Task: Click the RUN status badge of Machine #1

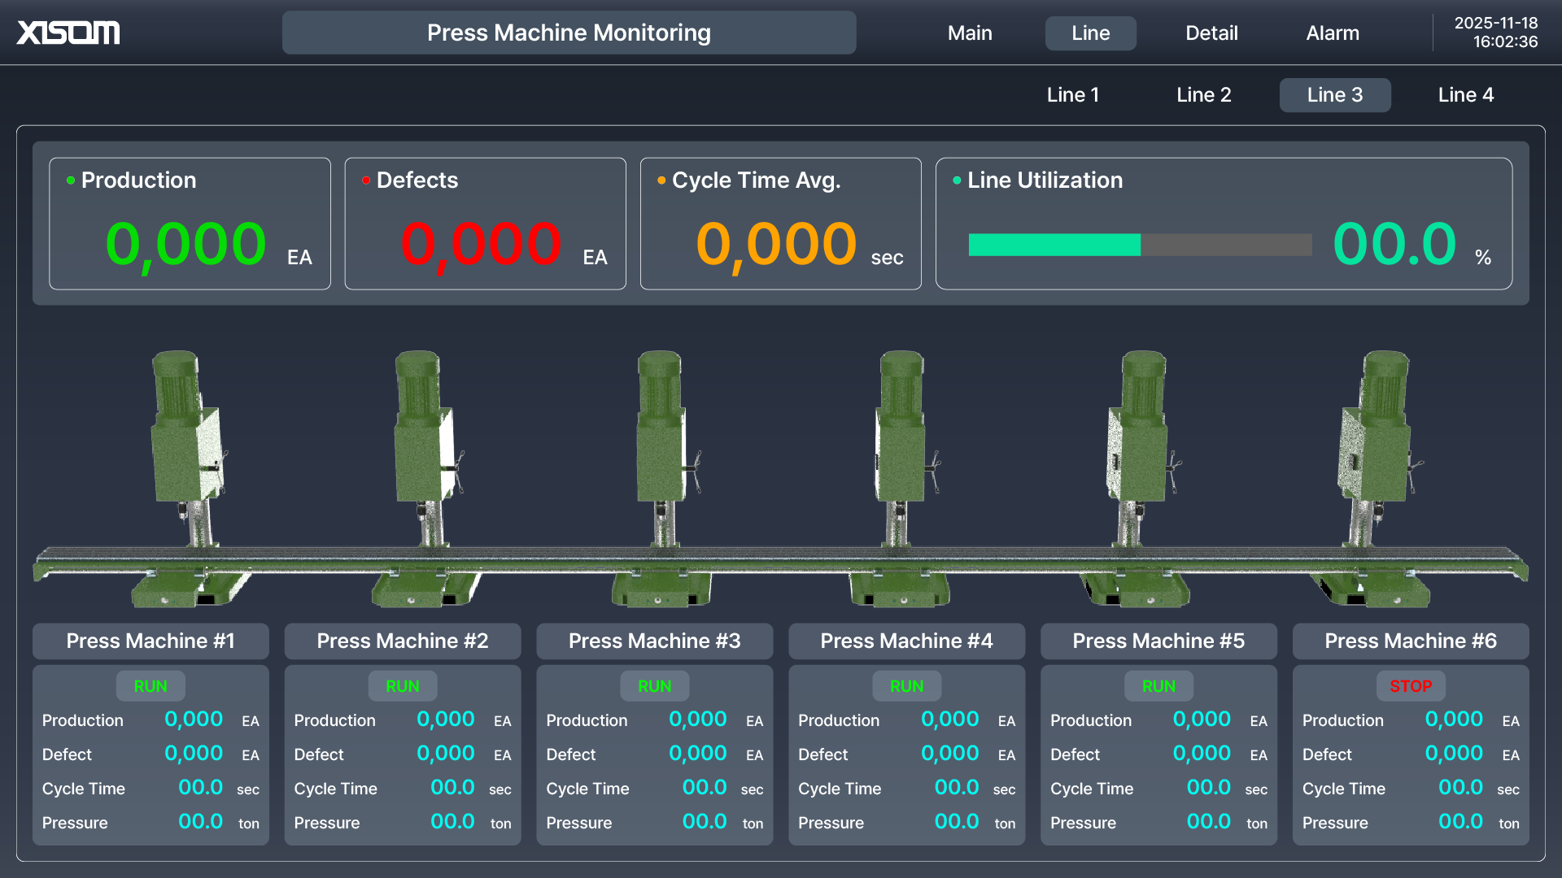Action: [x=151, y=686]
